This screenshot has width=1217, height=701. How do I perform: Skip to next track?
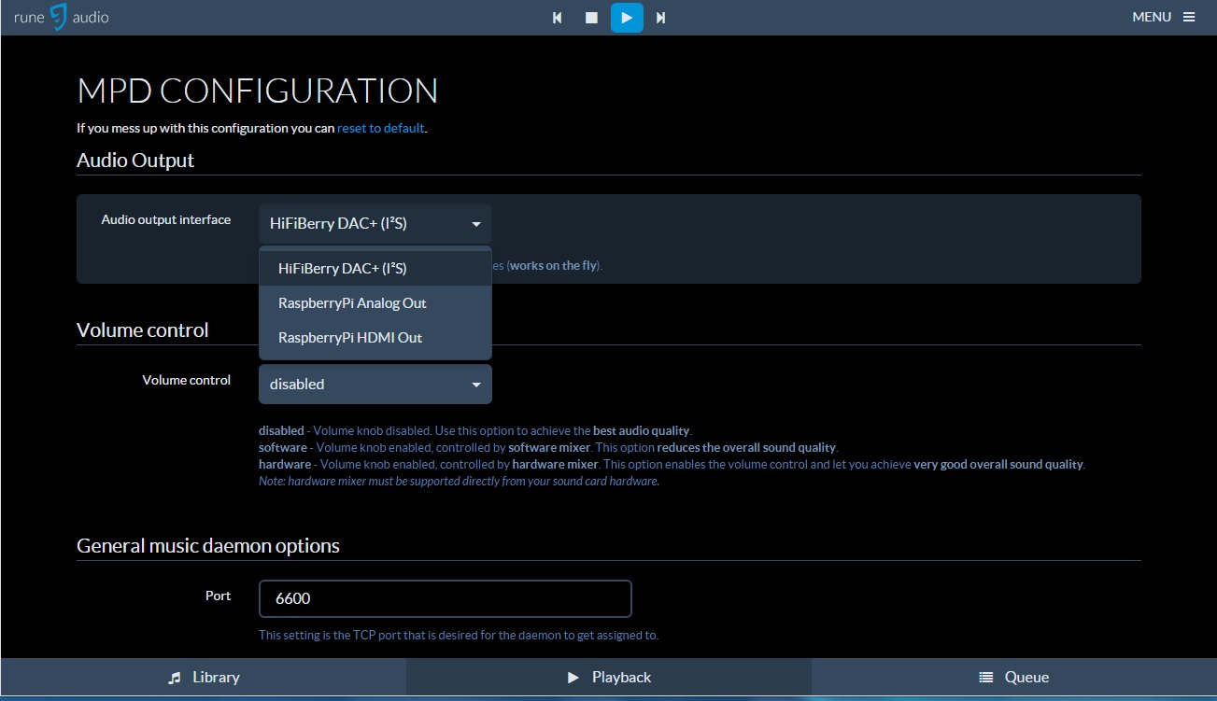click(660, 18)
